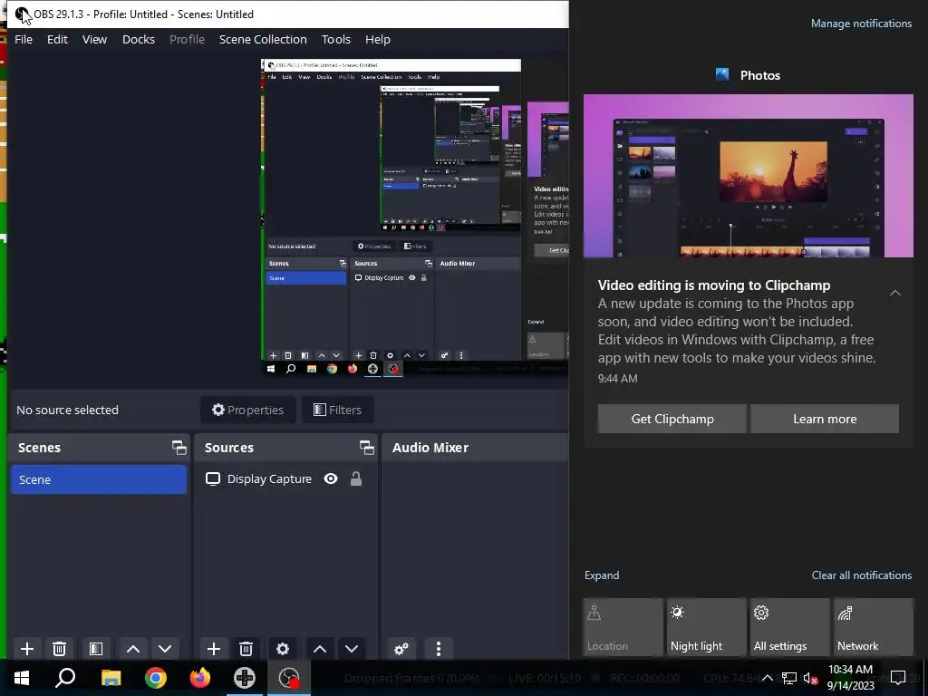Viewport: 928px width, 696px height.
Task: Add a new scene with the plus button
Action: click(26, 649)
